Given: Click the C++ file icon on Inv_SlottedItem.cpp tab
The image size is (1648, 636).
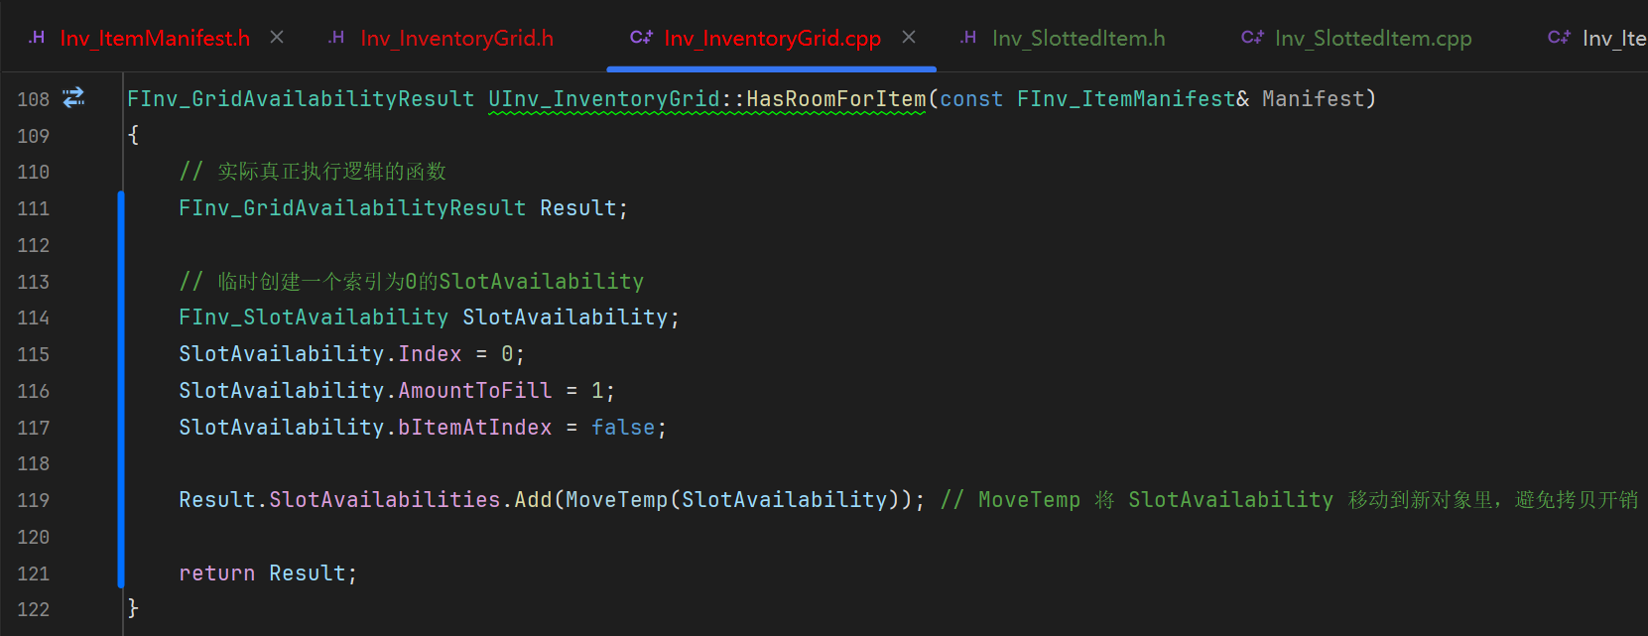Looking at the screenshot, I should pos(1252,38).
